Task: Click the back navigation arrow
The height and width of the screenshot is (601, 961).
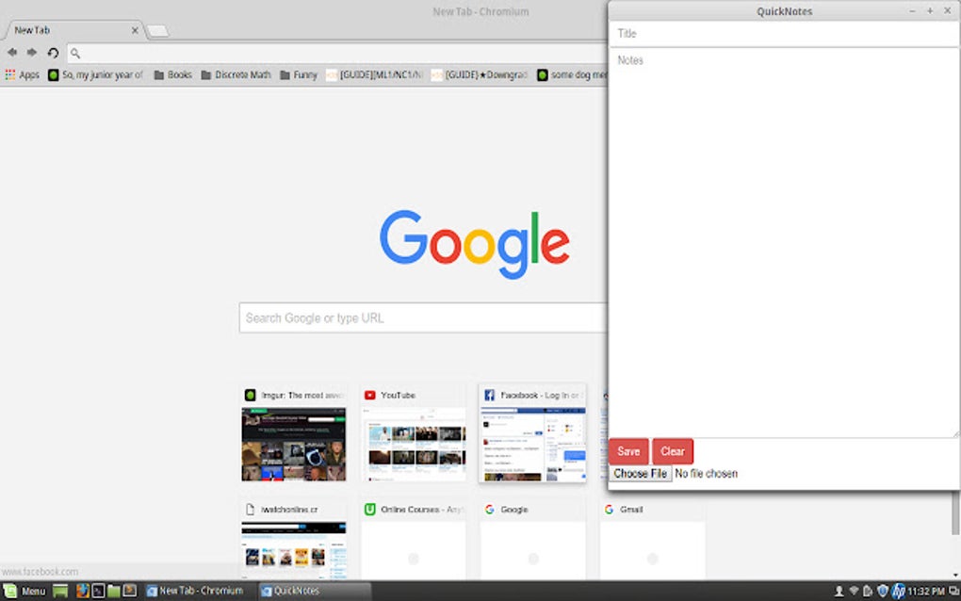Action: point(12,54)
